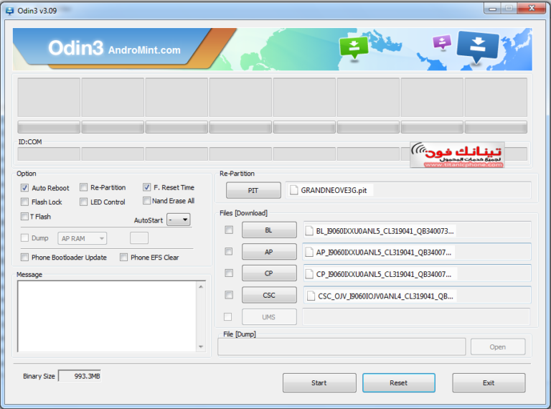Click the Odin3 title bar app icon
The image size is (551, 409).
pos(9,11)
